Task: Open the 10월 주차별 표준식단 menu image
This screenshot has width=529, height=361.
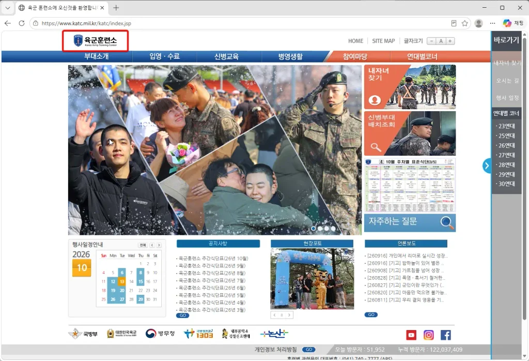Action: tap(410, 185)
